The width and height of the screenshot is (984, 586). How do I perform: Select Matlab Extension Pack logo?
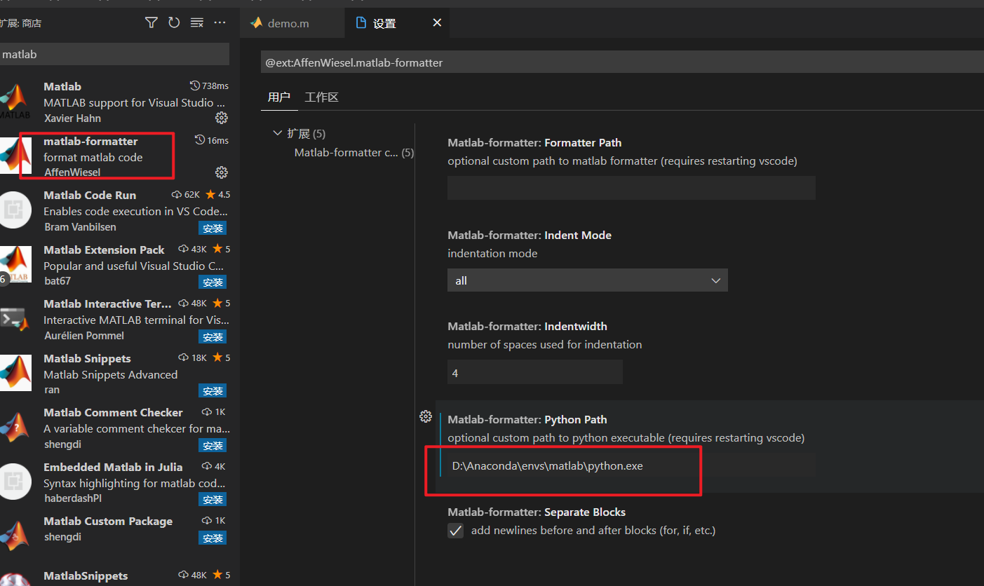15,265
